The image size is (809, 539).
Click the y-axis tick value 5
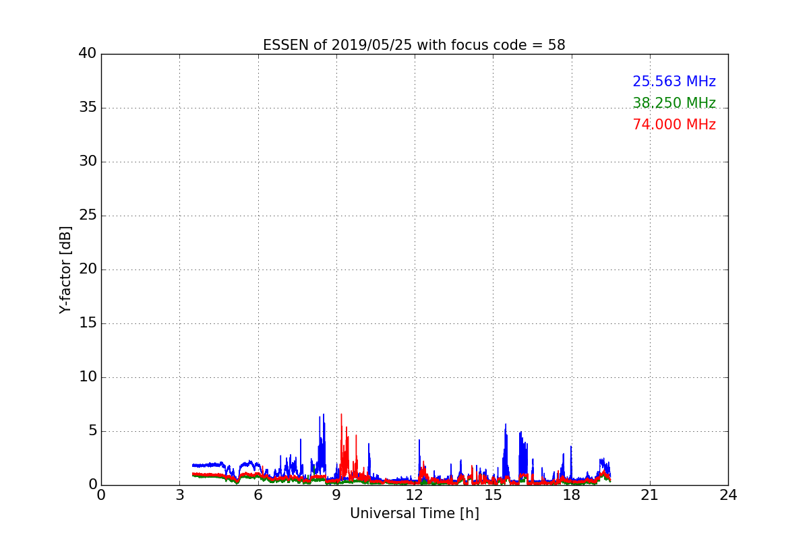click(92, 431)
